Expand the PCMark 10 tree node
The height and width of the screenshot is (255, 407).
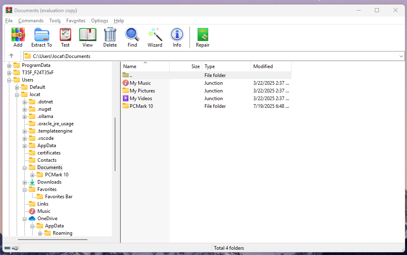(x=33, y=174)
